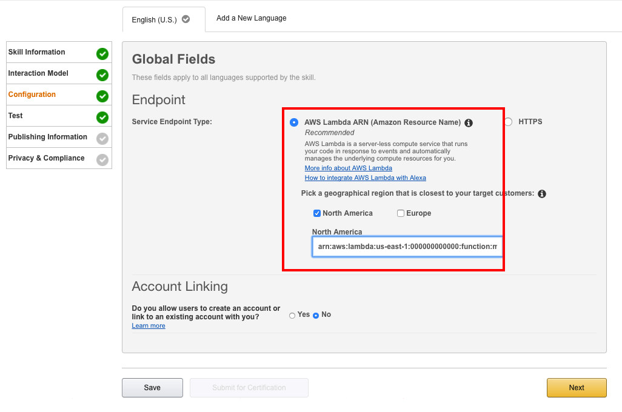Click the Publishing Information gray checkmark icon
The width and height of the screenshot is (622, 412).
click(x=102, y=138)
